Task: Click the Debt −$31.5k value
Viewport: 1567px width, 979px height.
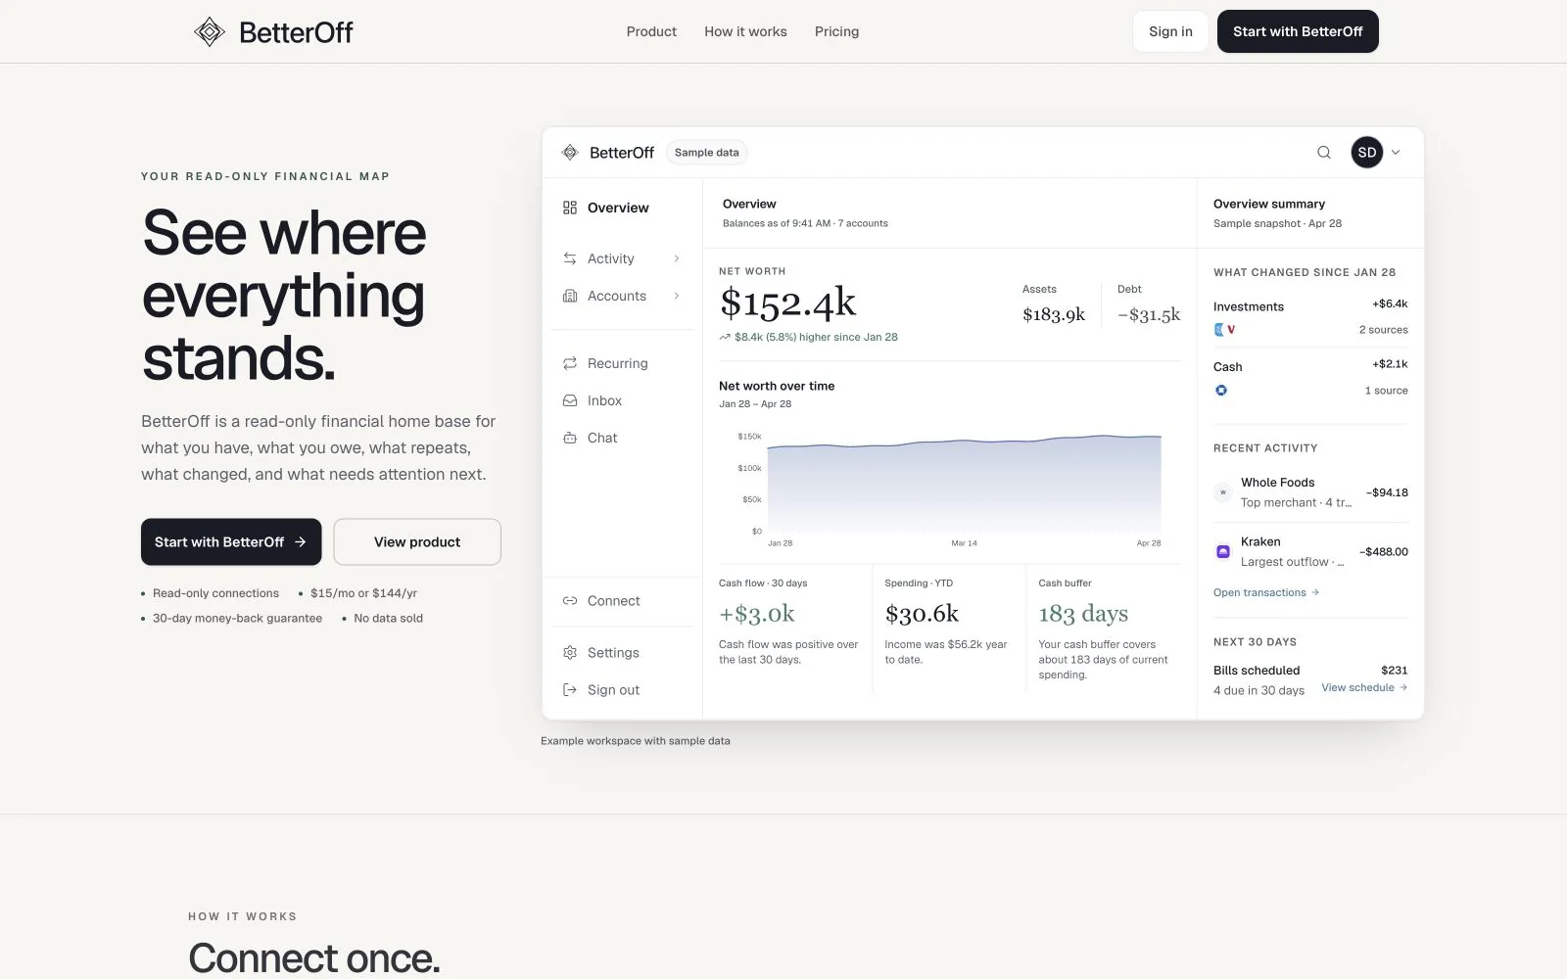Action: pyautogui.click(x=1149, y=314)
